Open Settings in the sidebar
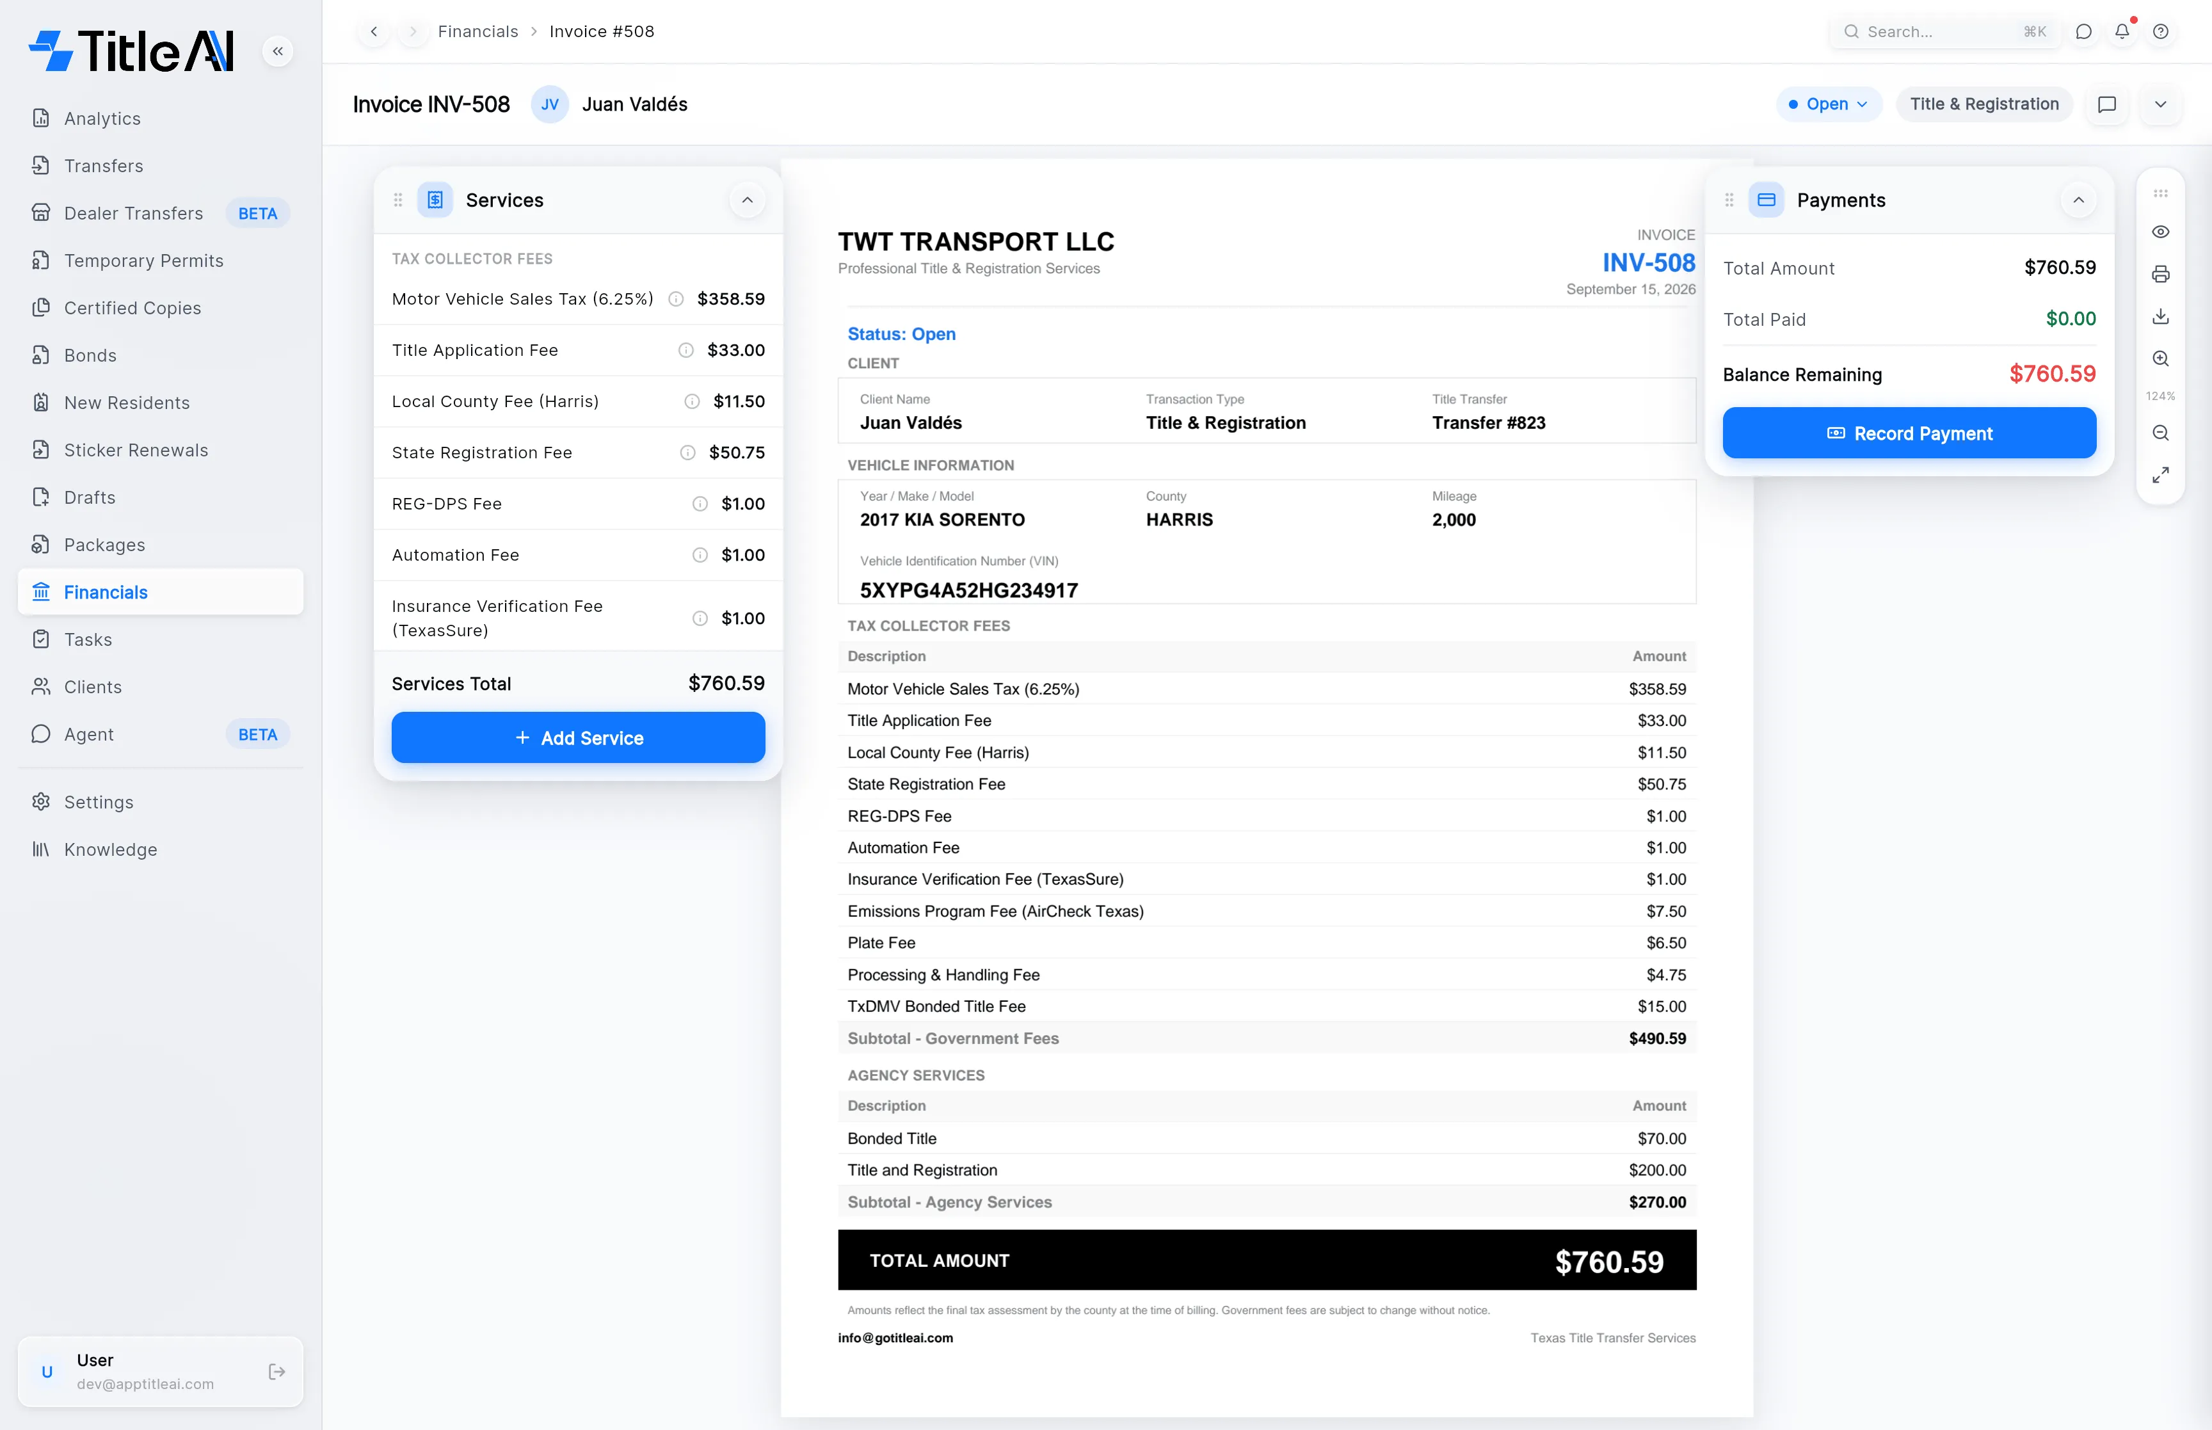 coord(161,801)
